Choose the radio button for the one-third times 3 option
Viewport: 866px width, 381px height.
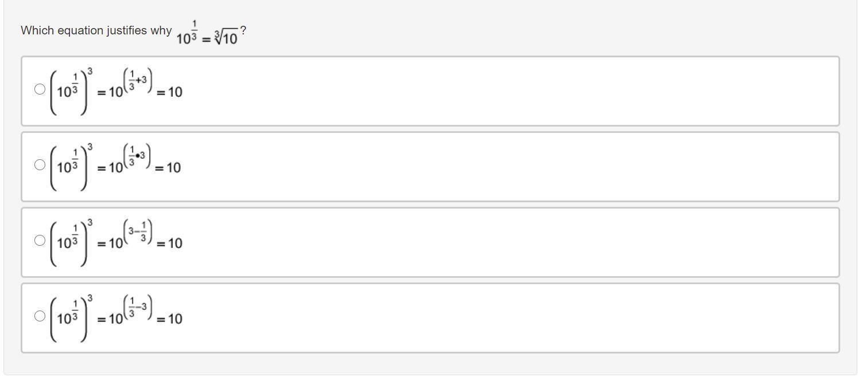[40, 164]
